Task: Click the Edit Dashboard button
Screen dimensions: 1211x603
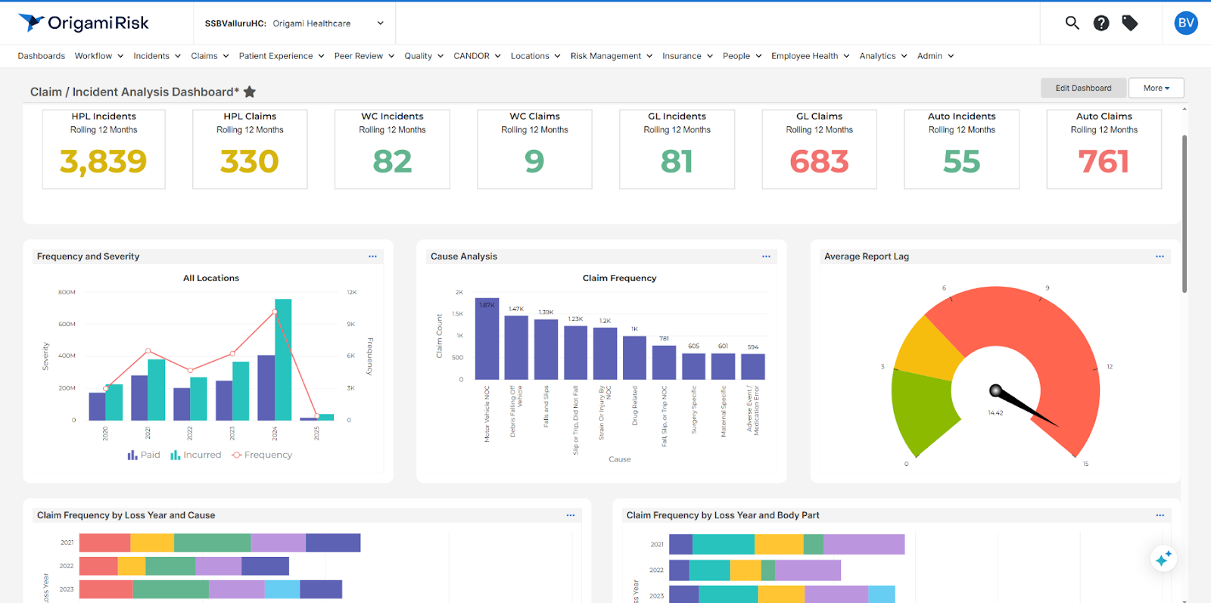Action: (1084, 88)
